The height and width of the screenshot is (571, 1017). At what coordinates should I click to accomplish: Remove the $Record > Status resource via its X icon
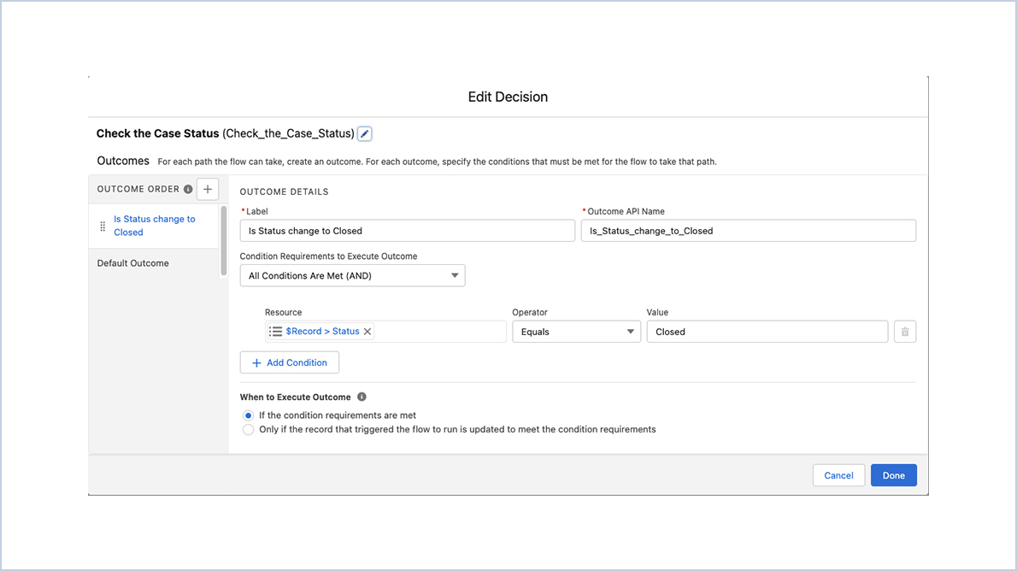point(367,331)
